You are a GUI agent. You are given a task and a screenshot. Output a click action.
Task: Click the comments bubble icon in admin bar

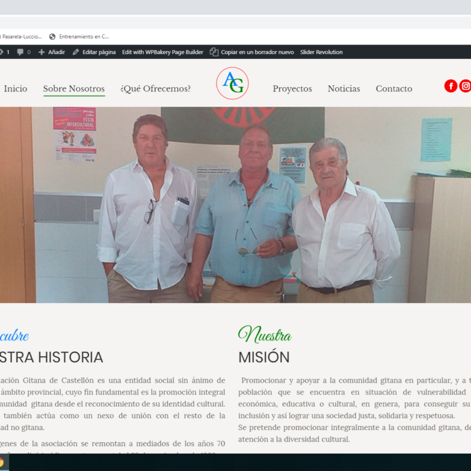21,52
